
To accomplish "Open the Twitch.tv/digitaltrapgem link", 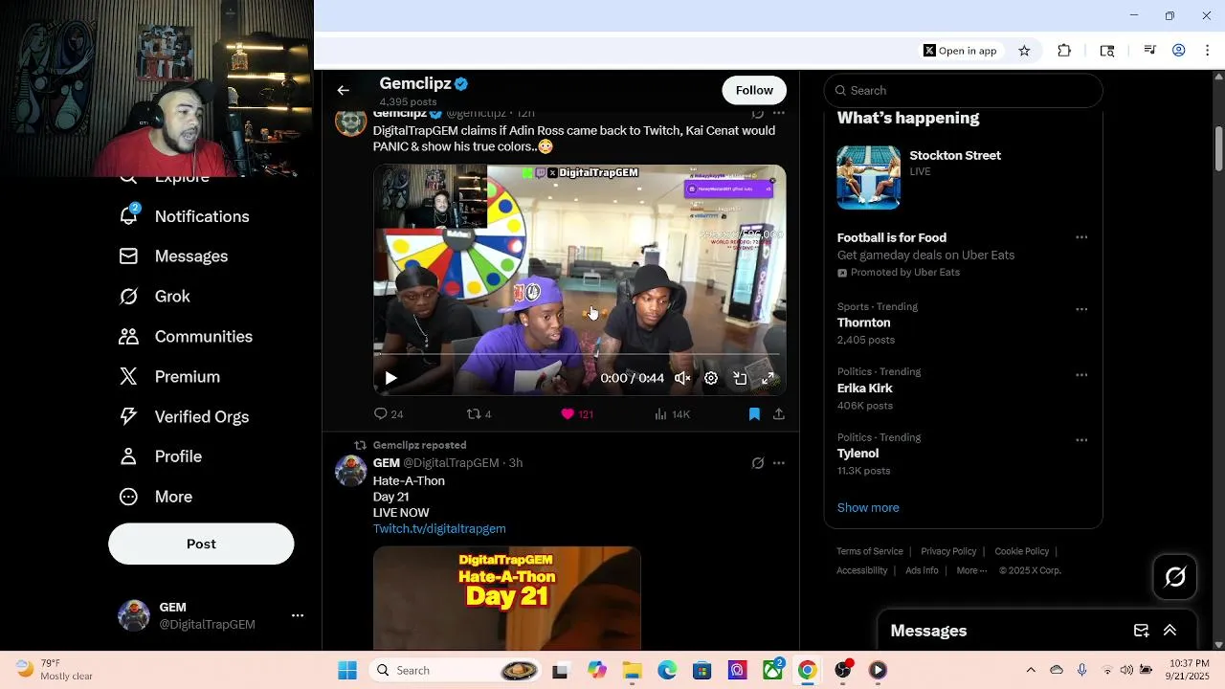I will click(439, 528).
